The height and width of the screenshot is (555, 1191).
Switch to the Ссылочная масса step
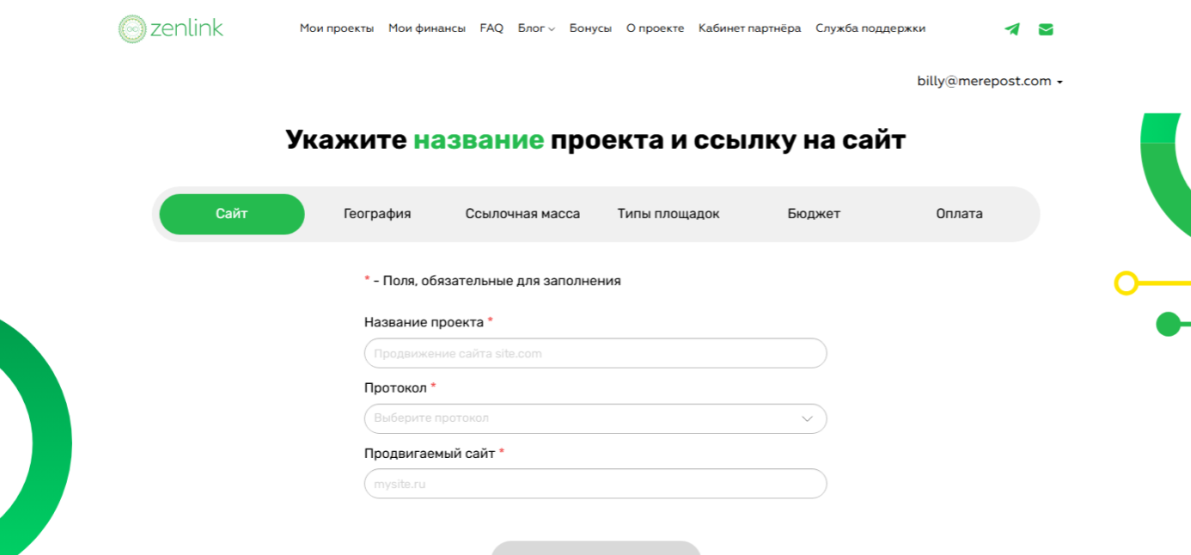522,214
